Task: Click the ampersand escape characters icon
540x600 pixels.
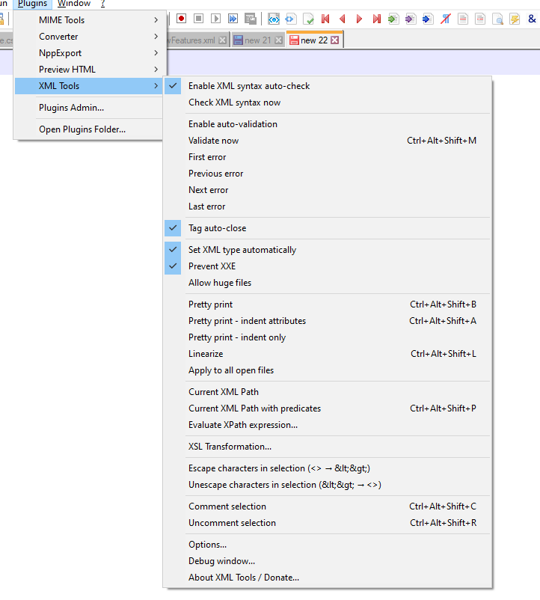Action: (532, 19)
